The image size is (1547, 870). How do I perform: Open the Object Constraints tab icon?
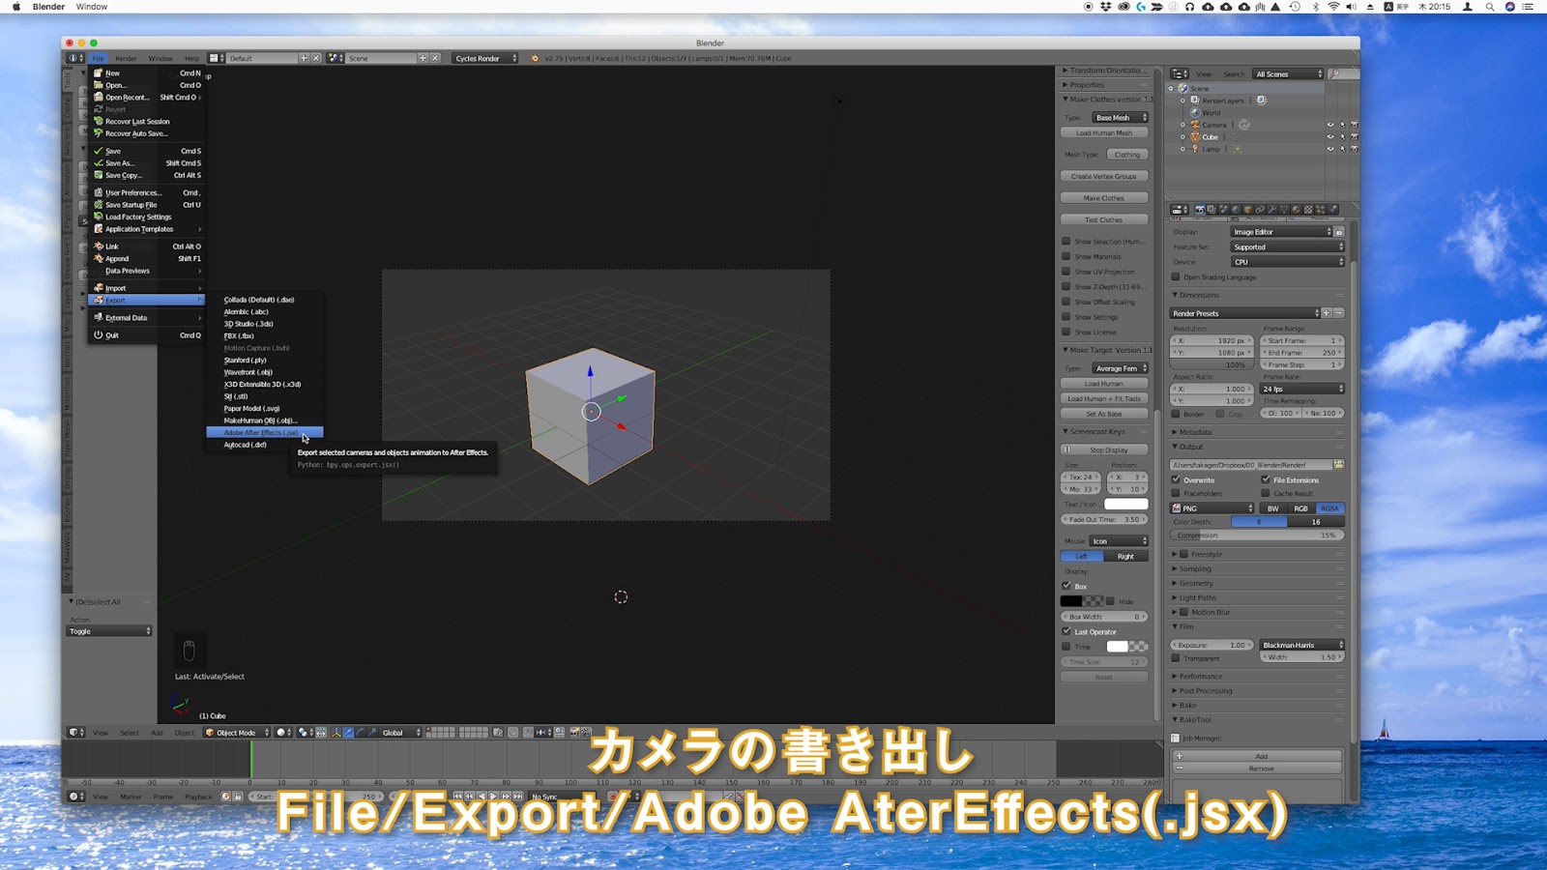(1260, 209)
